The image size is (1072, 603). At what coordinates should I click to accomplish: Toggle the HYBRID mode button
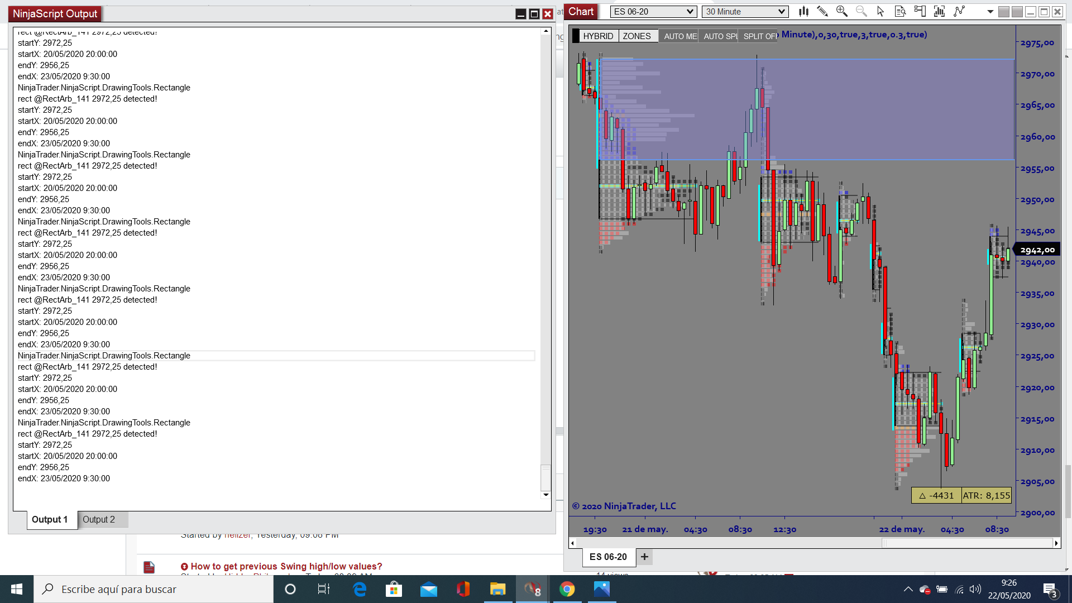click(598, 36)
